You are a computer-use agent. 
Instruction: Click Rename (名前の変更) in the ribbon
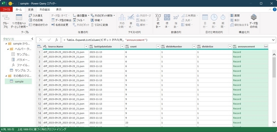60,25
